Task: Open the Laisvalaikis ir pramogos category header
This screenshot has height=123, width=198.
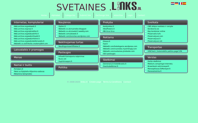Action: [x=32, y=50]
